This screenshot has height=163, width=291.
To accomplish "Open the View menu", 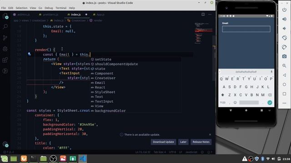I will (33, 8).
